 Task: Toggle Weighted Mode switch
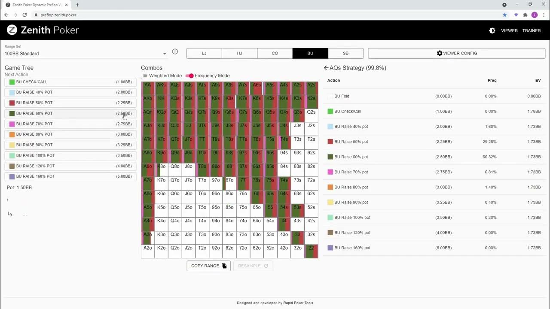[x=145, y=76]
